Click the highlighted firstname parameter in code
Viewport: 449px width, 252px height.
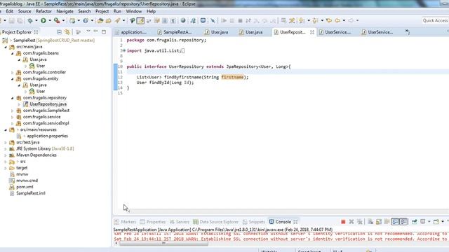coord(232,77)
